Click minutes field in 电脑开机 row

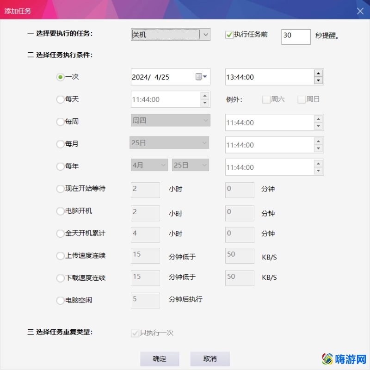(x=240, y=213)
